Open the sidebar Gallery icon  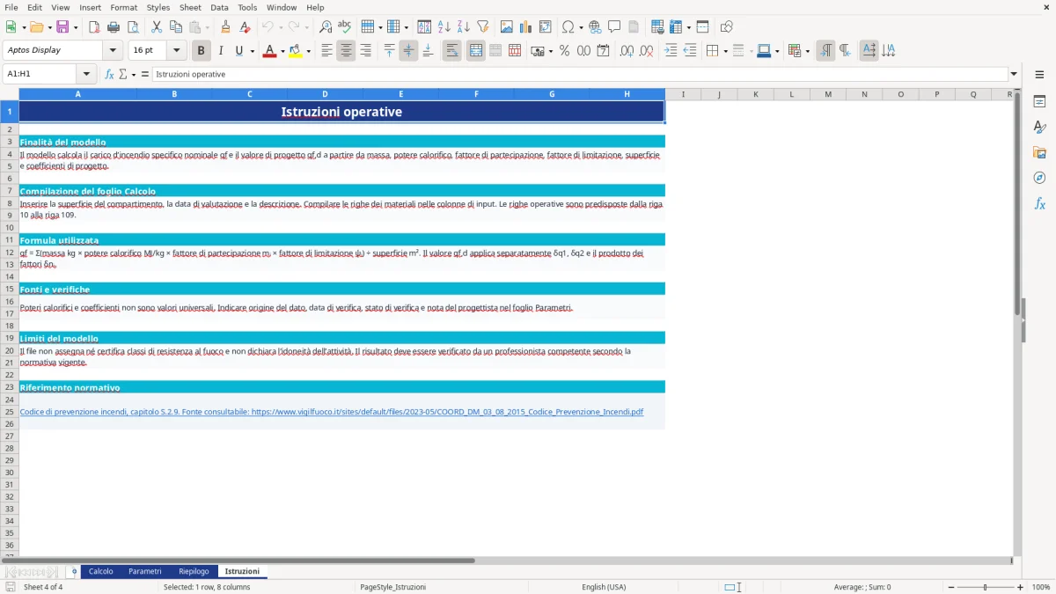[1039, 152]
